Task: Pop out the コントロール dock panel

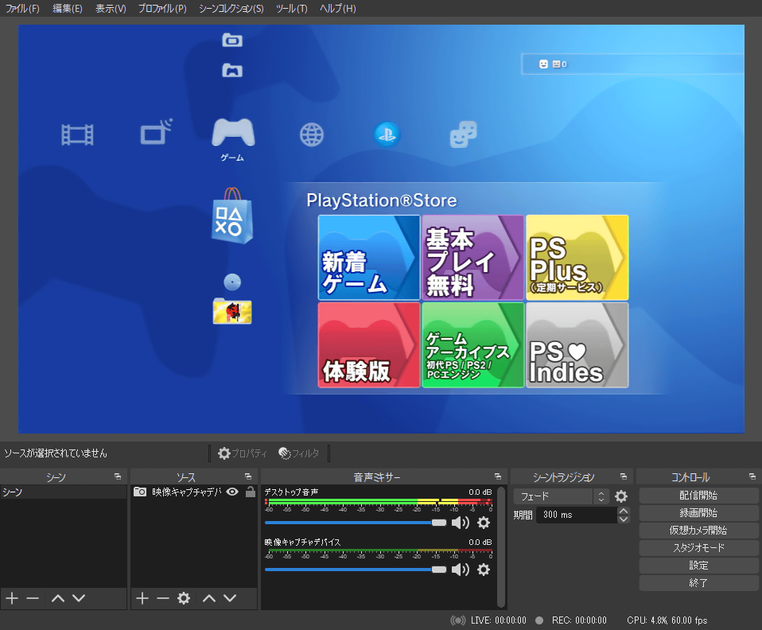Action: (752, 476)
